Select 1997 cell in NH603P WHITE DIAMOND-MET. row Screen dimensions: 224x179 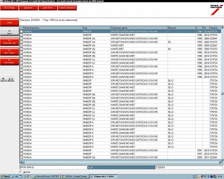click(x=199, y=154)
